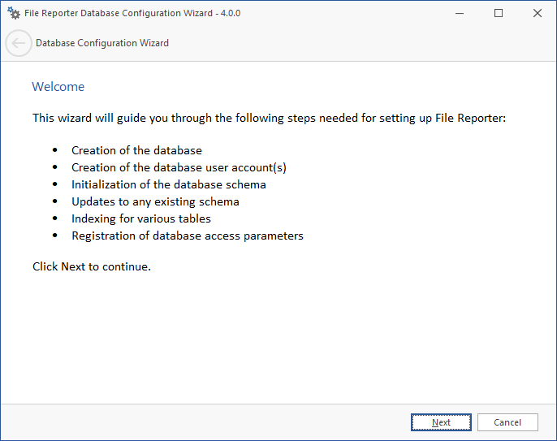Select the blue Welcome heading
Image resolution: width=557 pixels, height=441 pixels.
click(x=58, y=87)
